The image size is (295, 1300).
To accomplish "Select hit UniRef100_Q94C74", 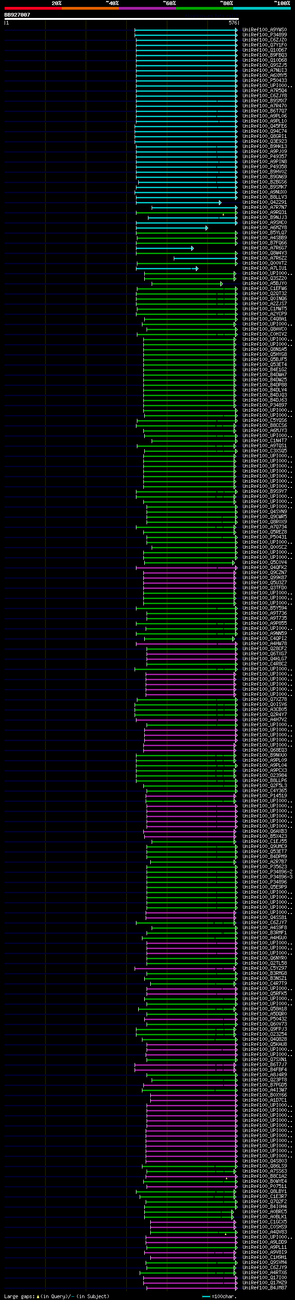I will (264, 131).
